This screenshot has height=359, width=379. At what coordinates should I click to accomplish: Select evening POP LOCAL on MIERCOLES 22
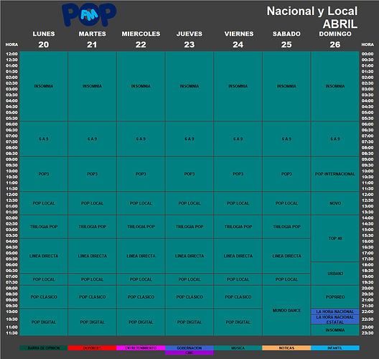pyautogui.click(x=141, y=279)
